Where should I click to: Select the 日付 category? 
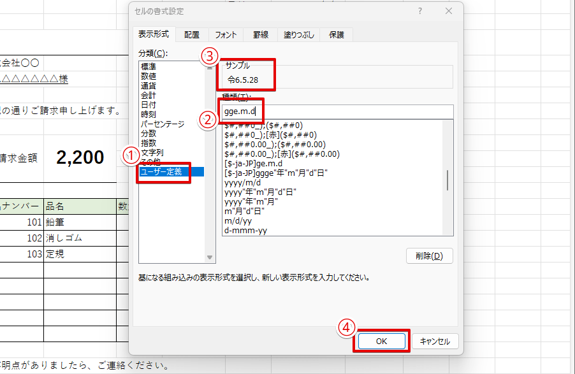tap(149, 105)
